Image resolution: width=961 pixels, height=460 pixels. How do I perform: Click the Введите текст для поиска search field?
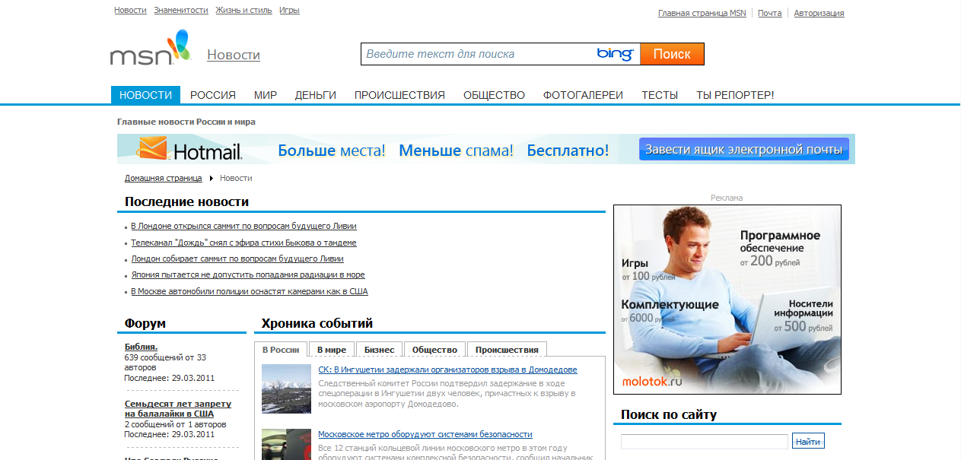472,54
